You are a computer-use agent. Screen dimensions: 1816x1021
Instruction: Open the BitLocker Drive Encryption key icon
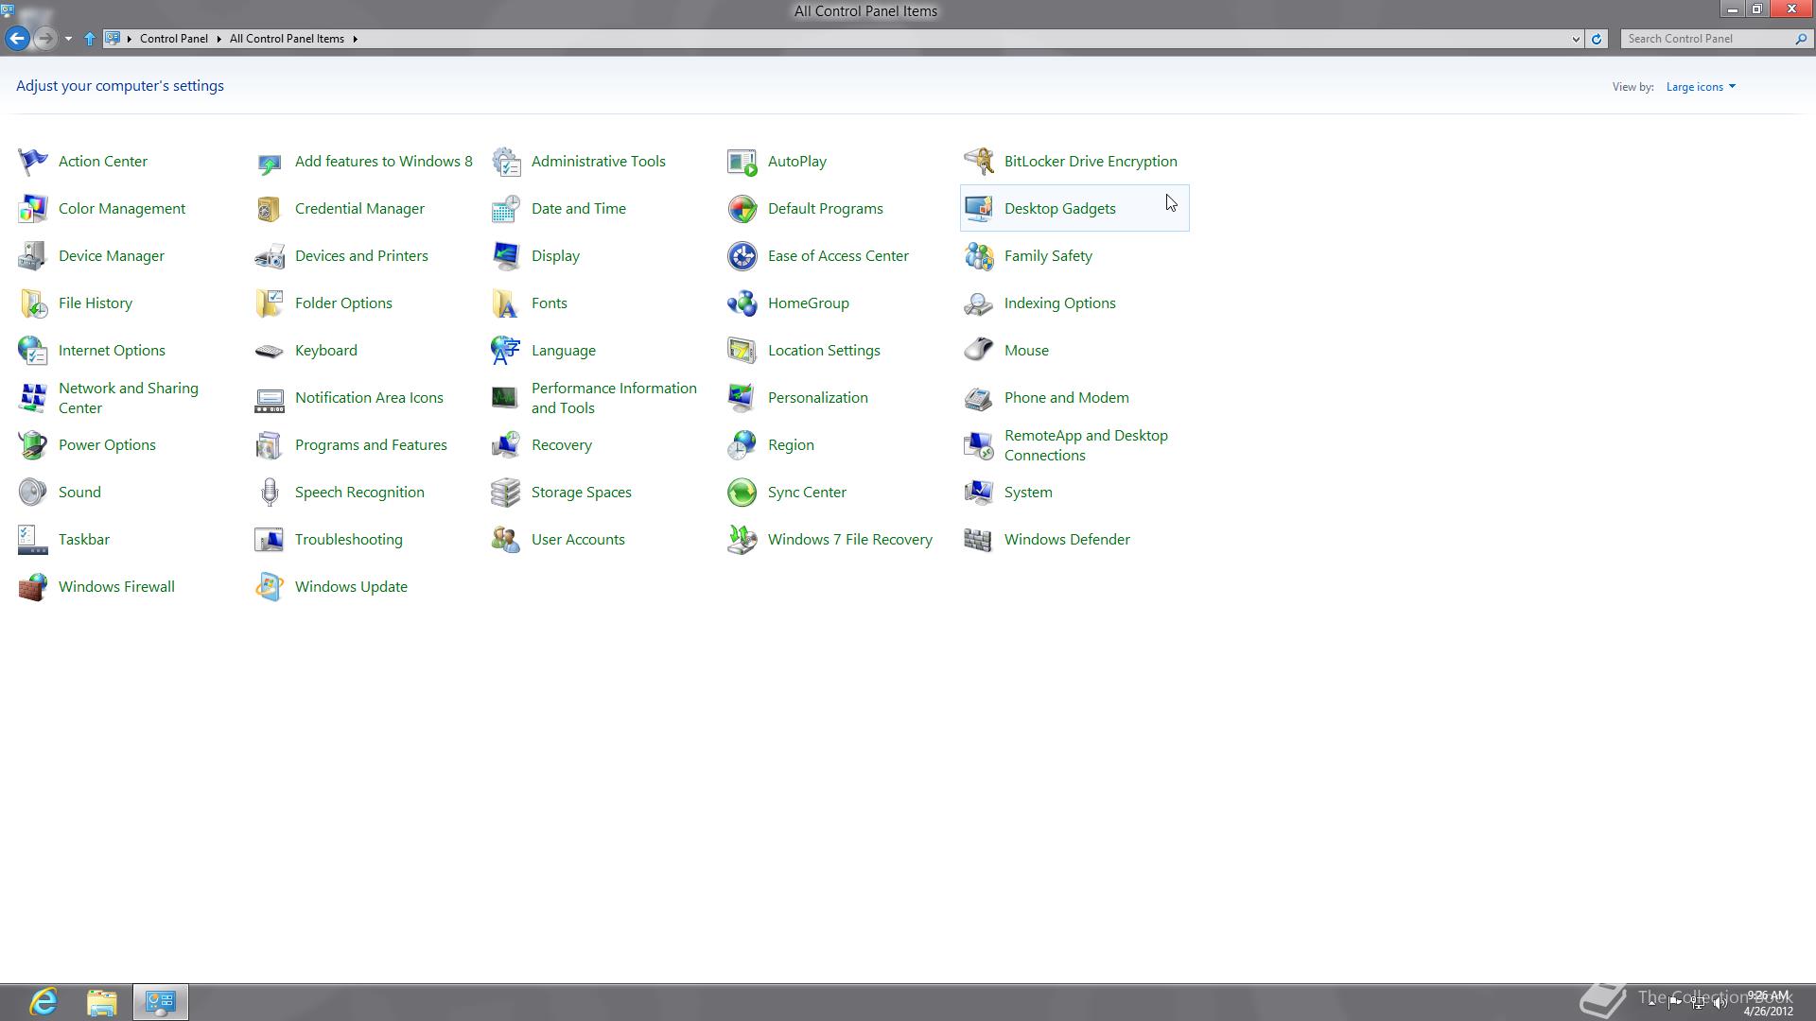[x=979, y=162]
